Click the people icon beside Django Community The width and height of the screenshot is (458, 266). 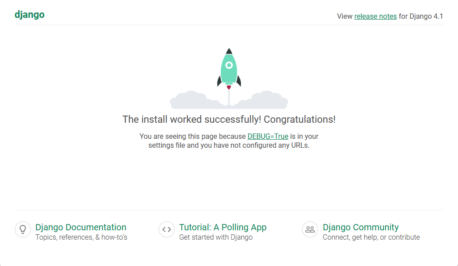310,229
